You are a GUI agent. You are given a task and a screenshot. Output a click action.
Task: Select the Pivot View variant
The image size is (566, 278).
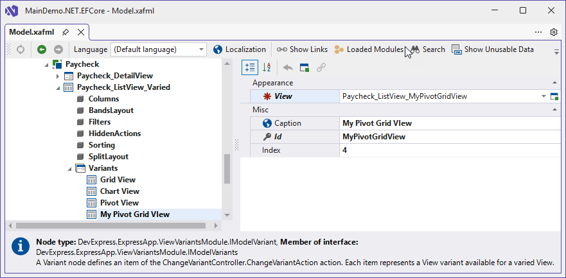tap(119, 203)
